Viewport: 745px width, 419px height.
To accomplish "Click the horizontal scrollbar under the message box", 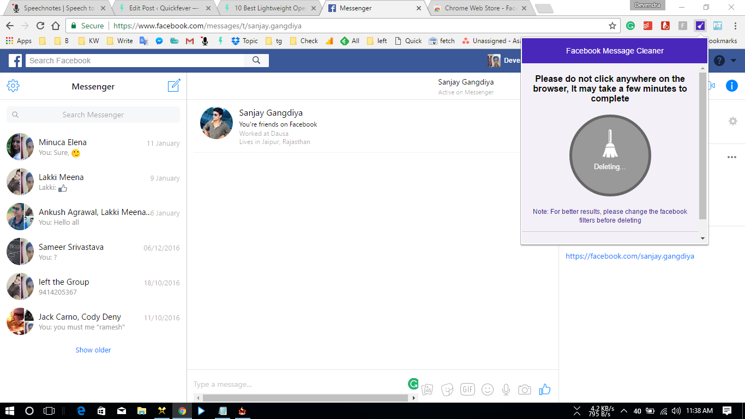I will (x=305, y=398).
